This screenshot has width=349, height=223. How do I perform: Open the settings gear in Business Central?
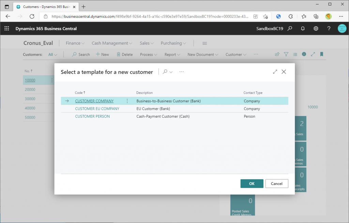click(x=316, y=29)
